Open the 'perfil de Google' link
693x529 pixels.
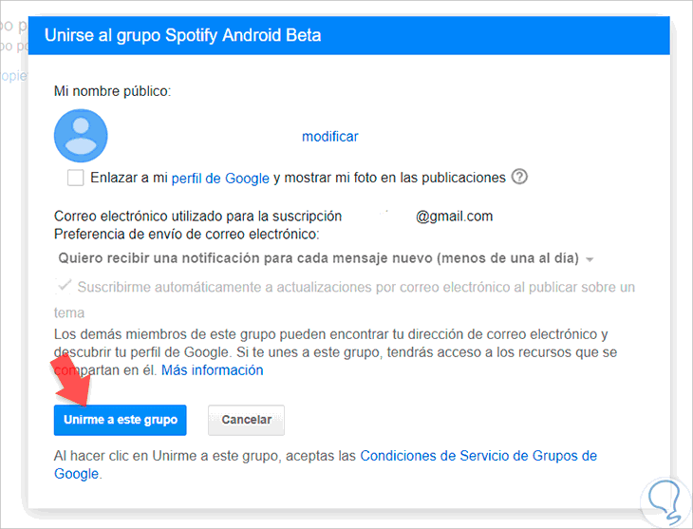[x=220, y=179]
